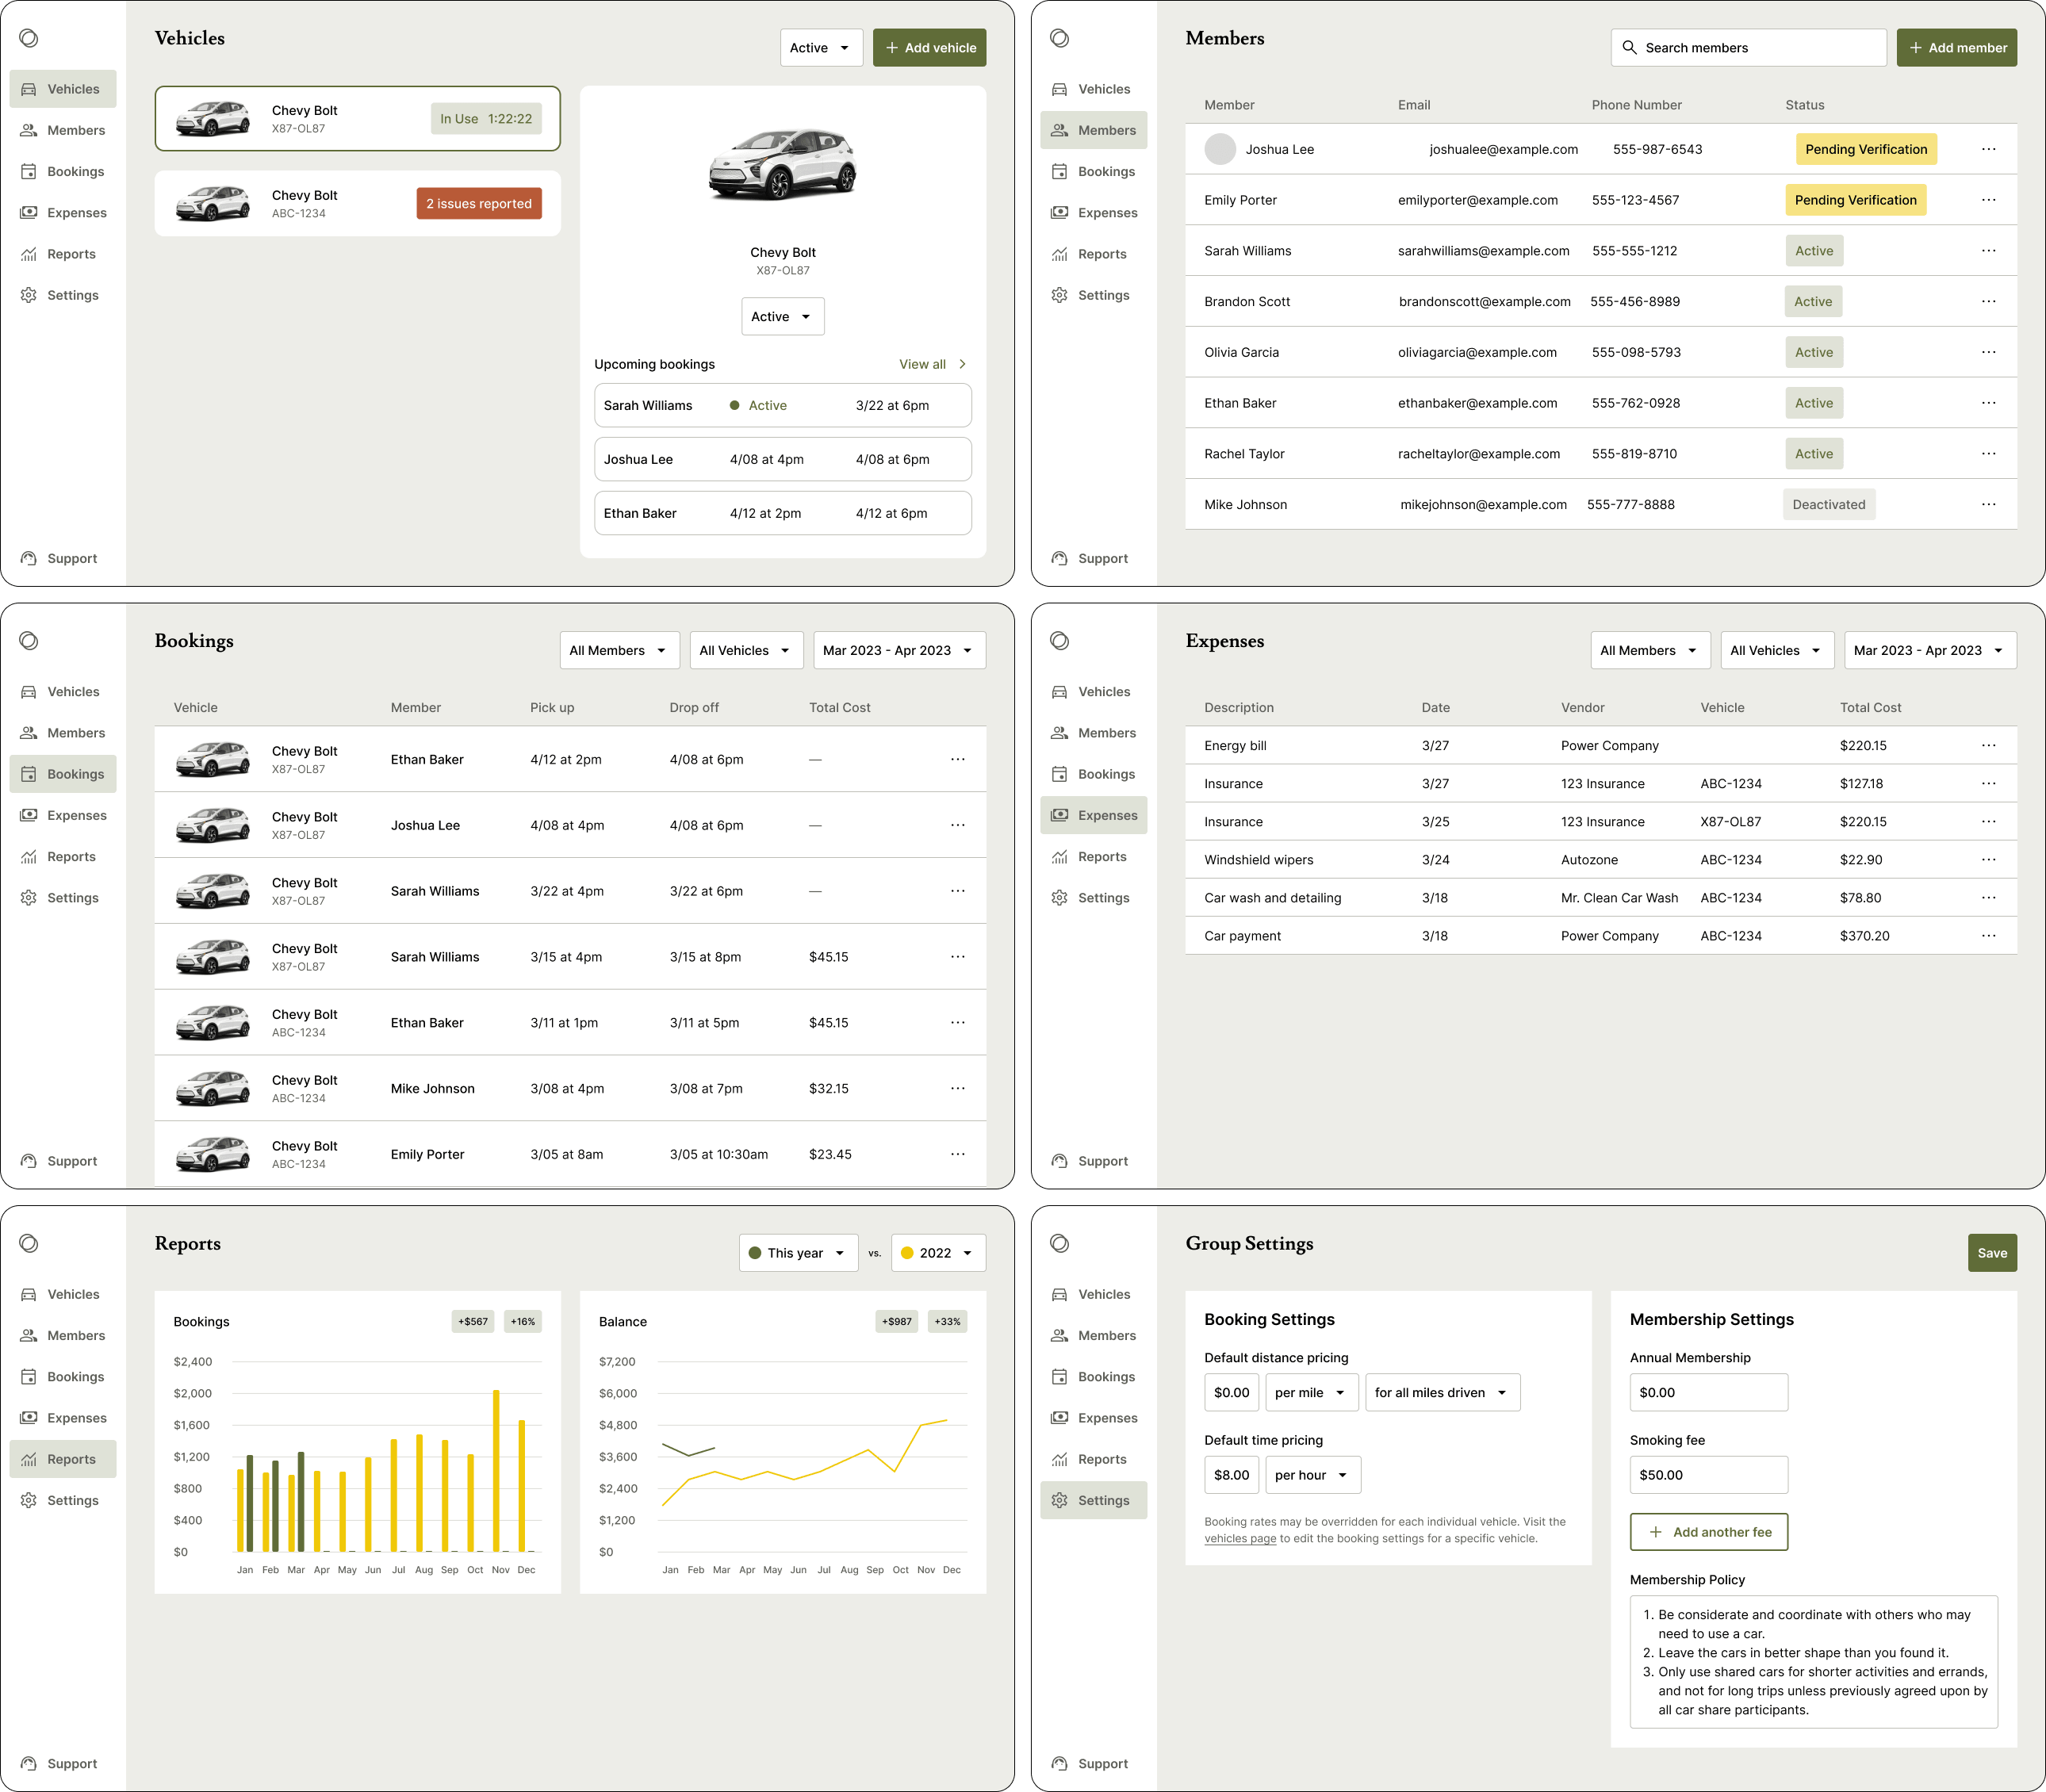Go to Expenses in Bookings panel sidebar

pyautogui.click(x=63, y=815)
